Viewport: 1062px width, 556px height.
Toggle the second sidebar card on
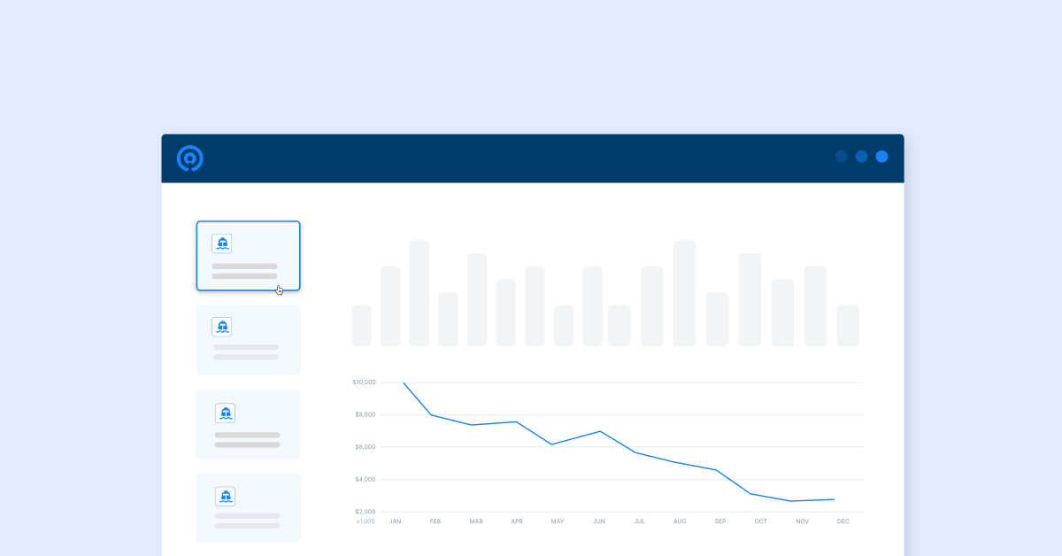pyautogui.click(x=248, y=340)
